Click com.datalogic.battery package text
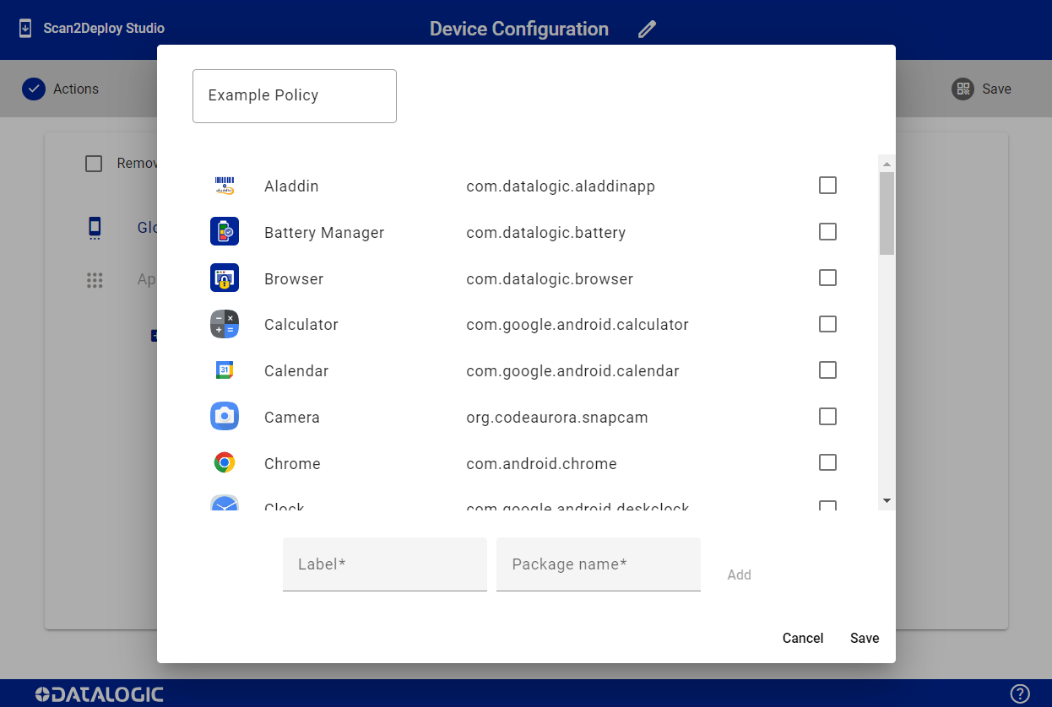This screenshot has width=1052, height=707. 546,233
